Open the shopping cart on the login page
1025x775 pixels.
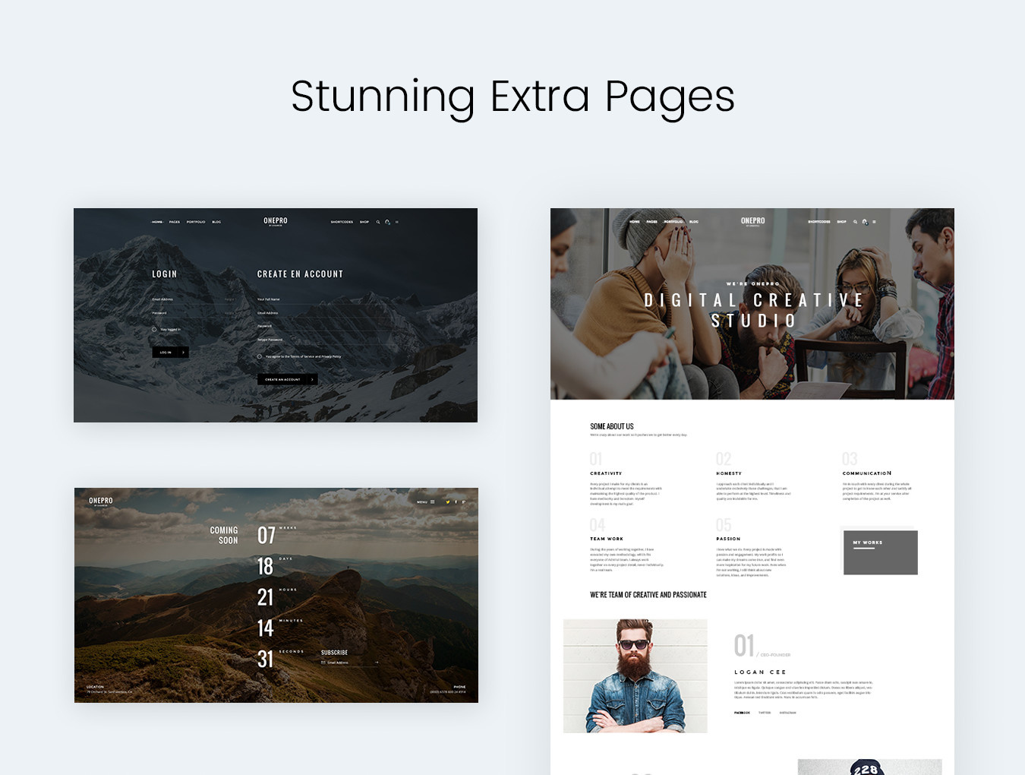coord(387,222)
